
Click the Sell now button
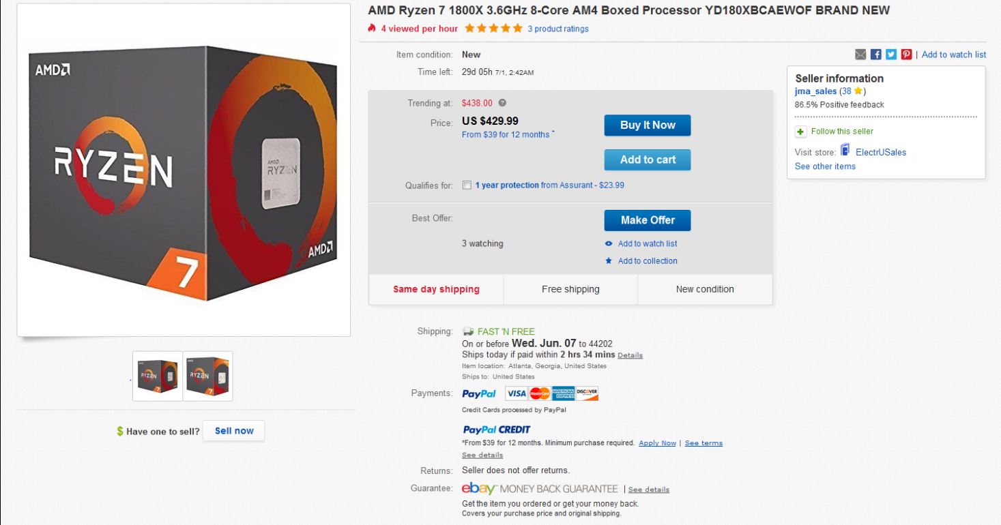233,431
